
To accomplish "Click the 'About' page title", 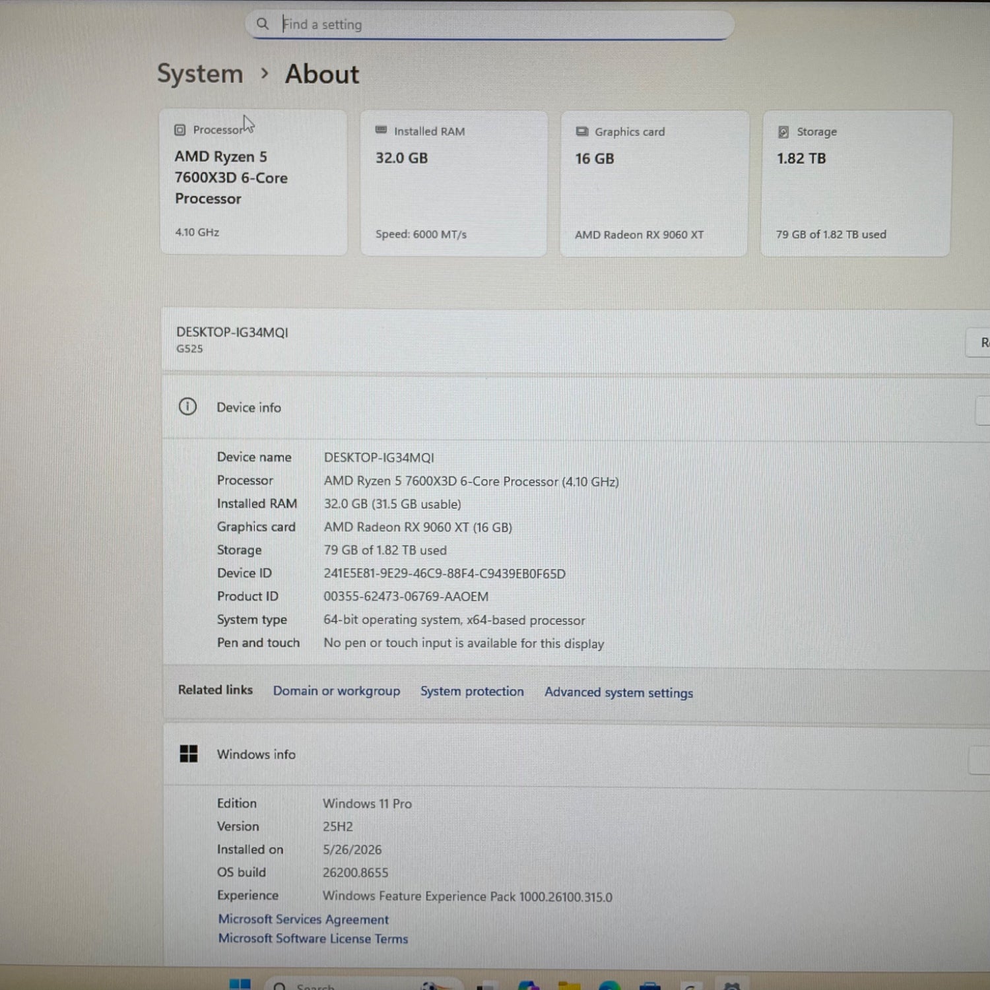I will [322, 74].
